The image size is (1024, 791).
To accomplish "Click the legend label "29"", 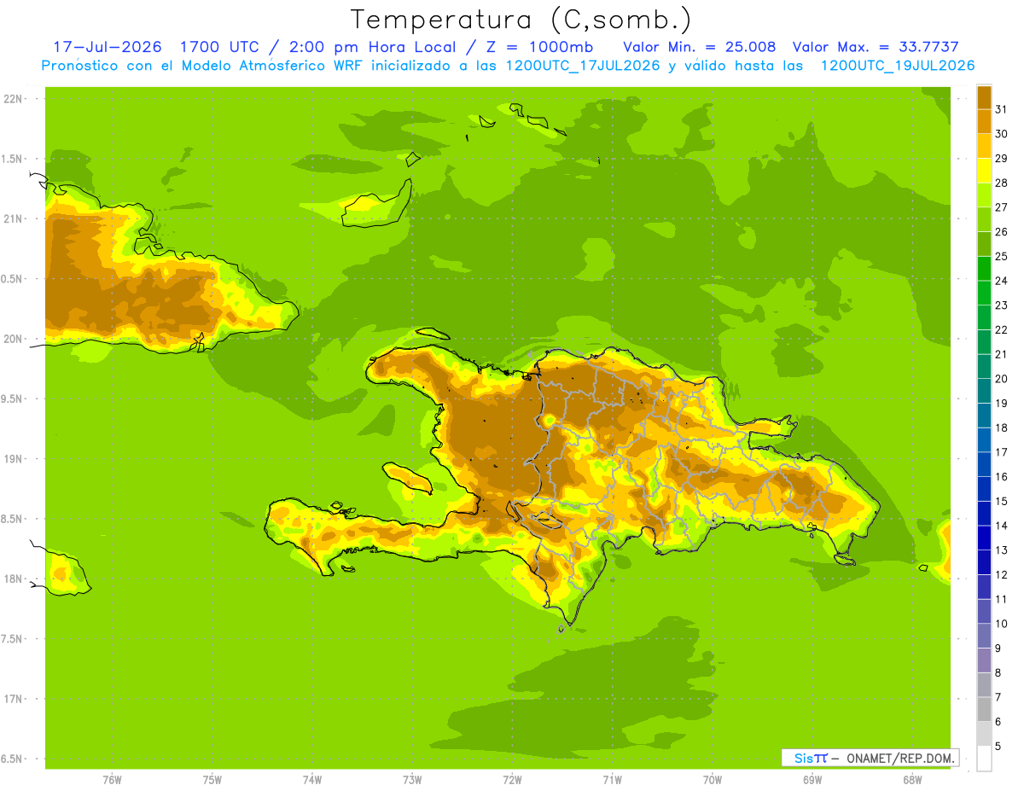I will click(x=1002, y=158).
